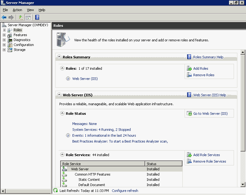Click the Configuration node icon in tree
246x195 pixels.
click(x=10, y=45)
